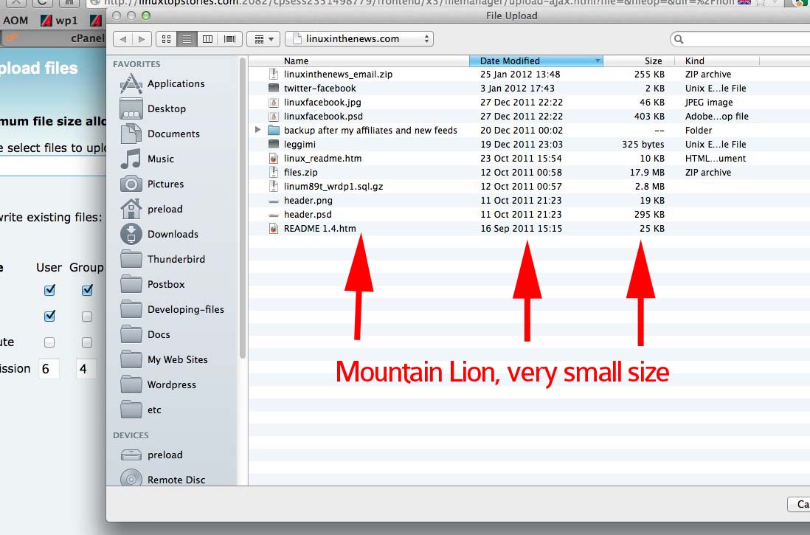Toggle third-row User permission checkbox
The width and height of the screenshot is (810, 535).
pos(49,342)
